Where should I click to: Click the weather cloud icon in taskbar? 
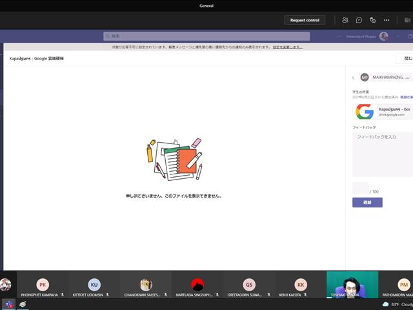[x=386, y=304]
